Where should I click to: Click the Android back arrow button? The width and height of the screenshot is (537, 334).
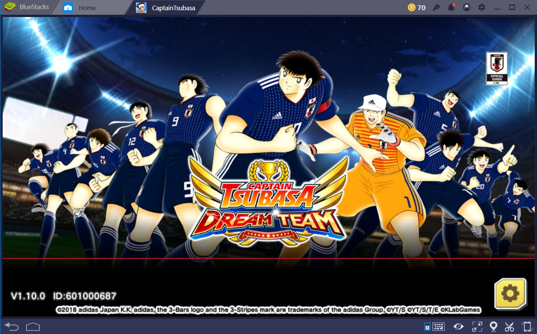[x=11, y=326]
